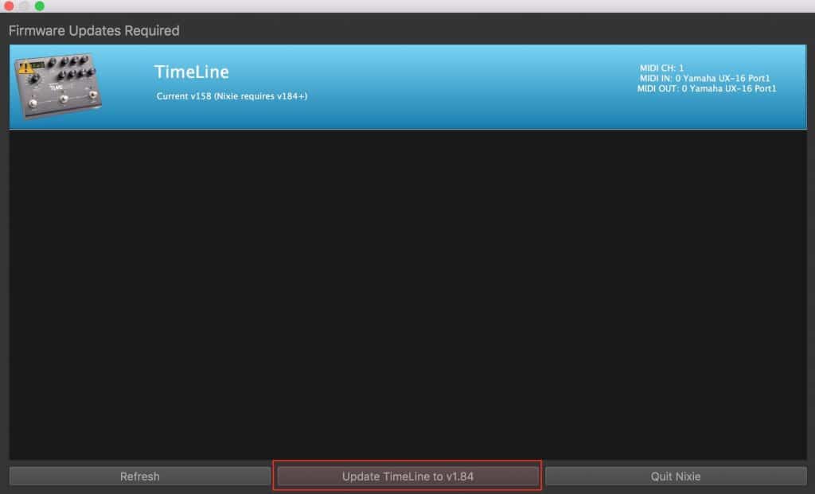The image size is (815, 494).
Task: Close the window with red button
Action: (x=9, y=6)
